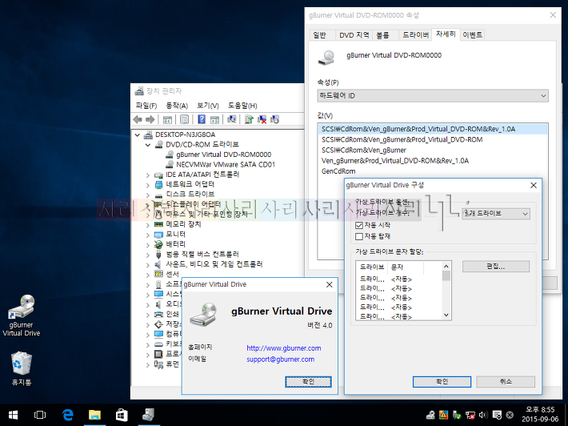Collapse the DESKTOP-N3JG8OA root node
The height and width of the screenshot is (426, 568).
coord(138,135)
